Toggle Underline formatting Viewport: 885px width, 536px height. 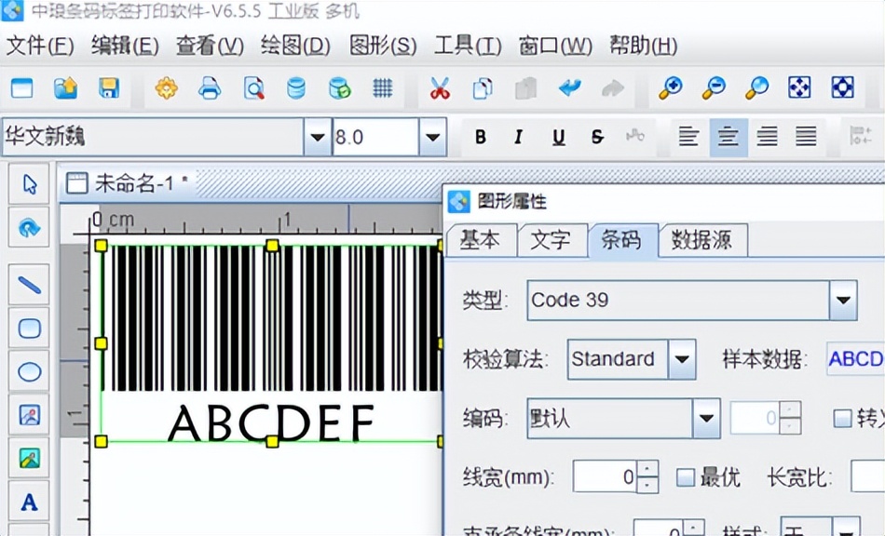[559, 137]
